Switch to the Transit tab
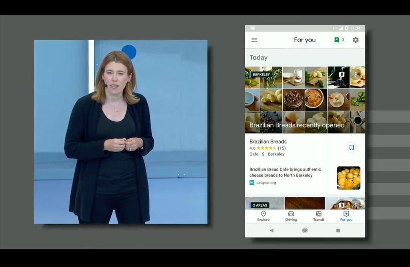The image size is (410, 267). [318, 216]
